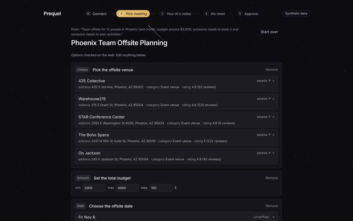Click address 435 S 3rd Ave text

[x=111, y=87]
